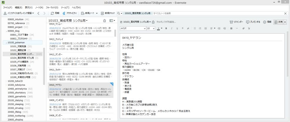This screenshot has width=290, height=122.
Task: Click the rightmost icon in the formatting toolbar
Action: click(x=249, y=28)
